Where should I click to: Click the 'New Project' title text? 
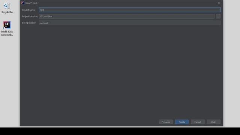pyautogui.click(x=31, y=3)
